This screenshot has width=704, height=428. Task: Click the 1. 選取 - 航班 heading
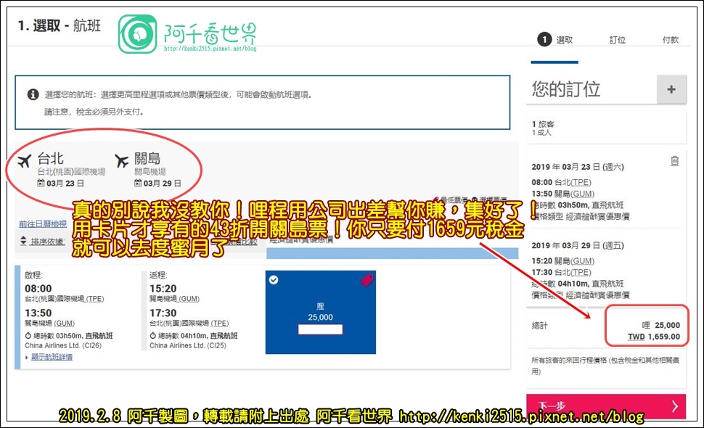[x=60, y=25]
